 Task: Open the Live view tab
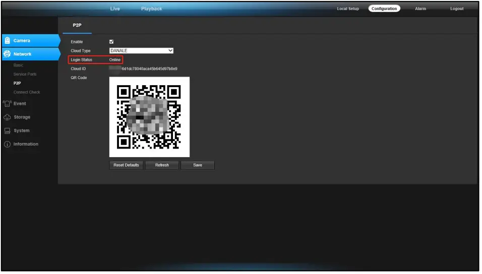pyautogui.click(x=115, y=9)
